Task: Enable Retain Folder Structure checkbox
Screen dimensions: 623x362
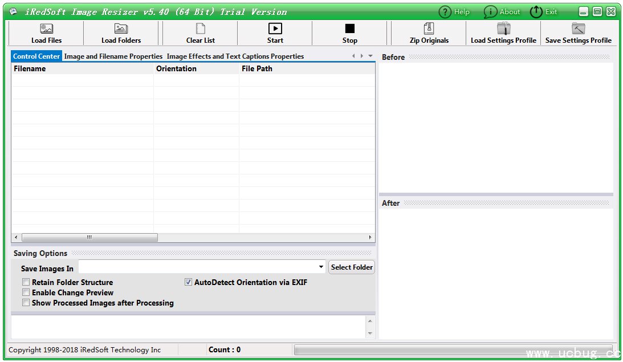Action: tap(26, 282)
